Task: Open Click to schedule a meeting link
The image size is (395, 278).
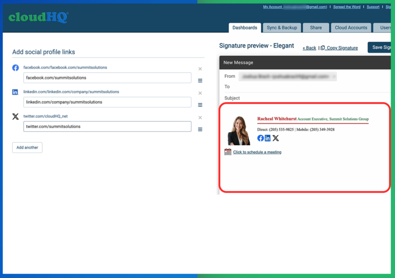Action: (257, 152)
